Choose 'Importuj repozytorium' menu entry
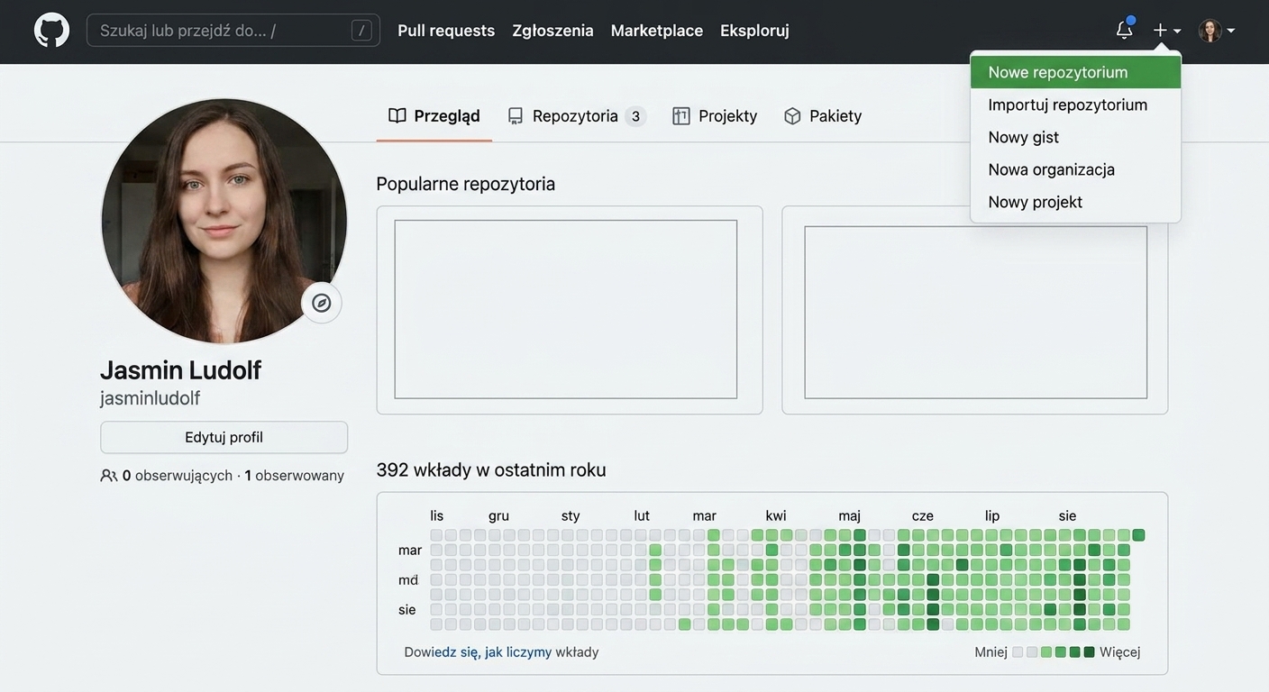 (1075, 105)
